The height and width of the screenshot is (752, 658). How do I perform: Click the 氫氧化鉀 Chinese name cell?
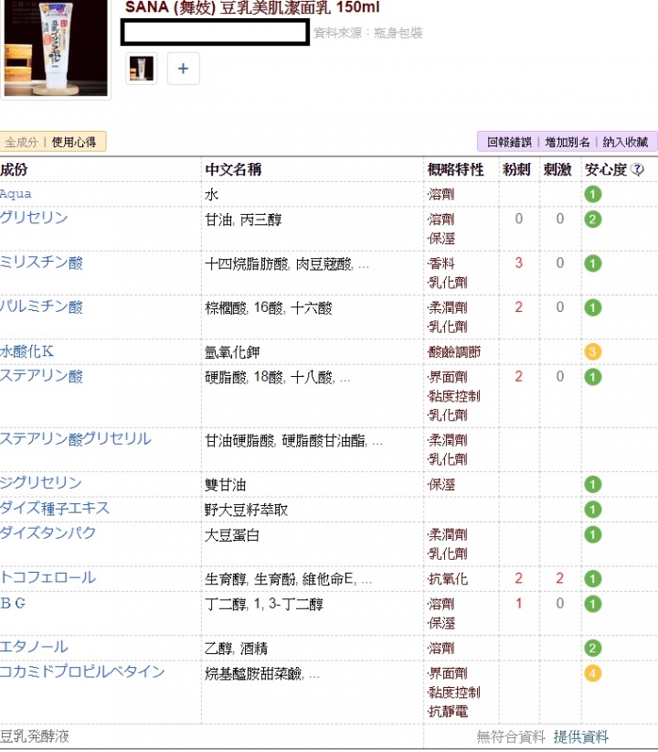232,352
